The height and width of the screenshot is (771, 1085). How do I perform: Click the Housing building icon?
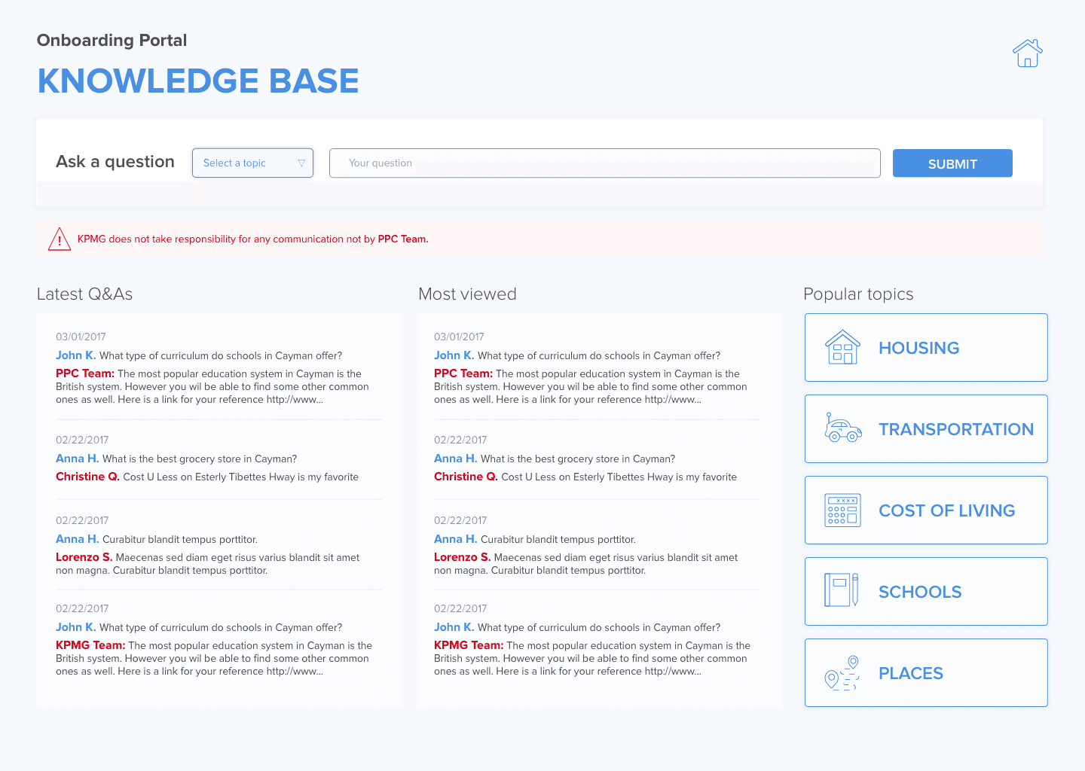coord(843,348)
